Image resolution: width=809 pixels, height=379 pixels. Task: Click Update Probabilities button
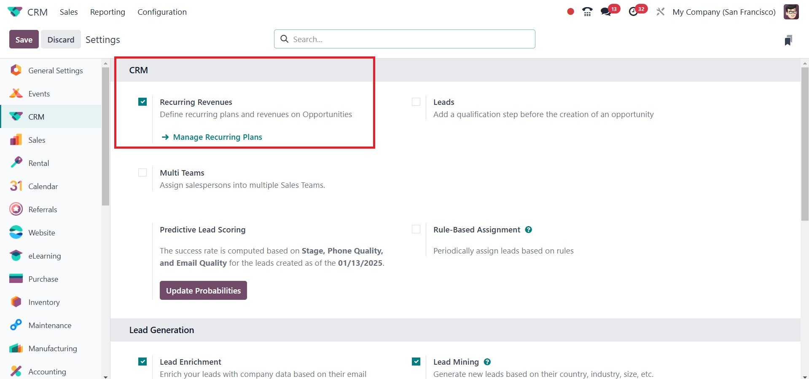pyautogui.click(x=203, y=291)
